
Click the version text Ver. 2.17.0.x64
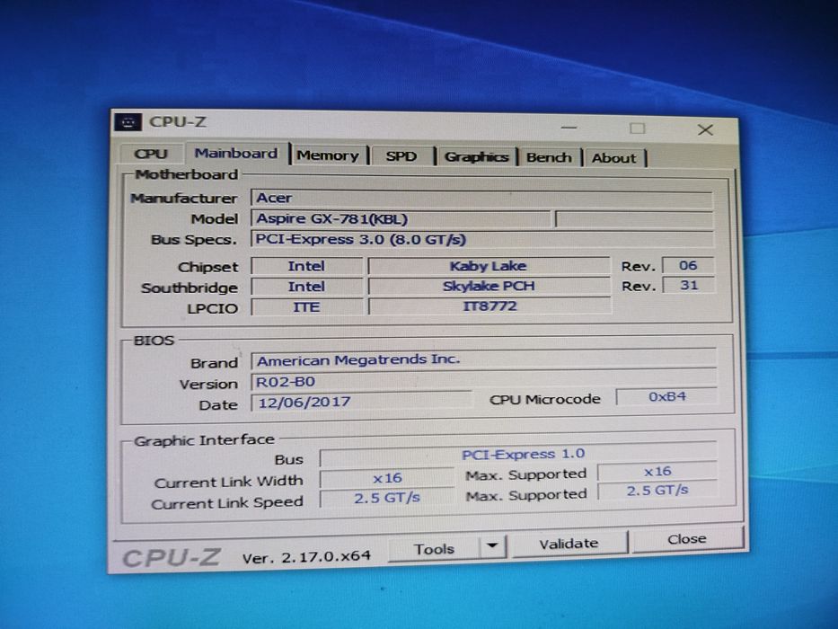306,557
